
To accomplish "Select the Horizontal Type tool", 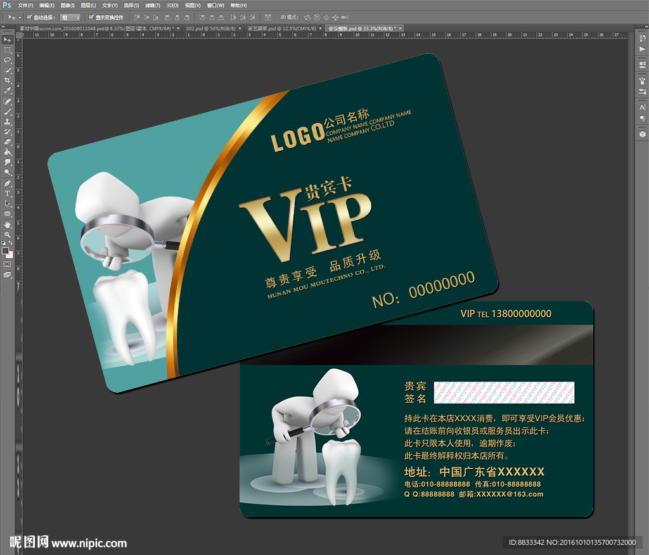I will (x=6, y=193).
